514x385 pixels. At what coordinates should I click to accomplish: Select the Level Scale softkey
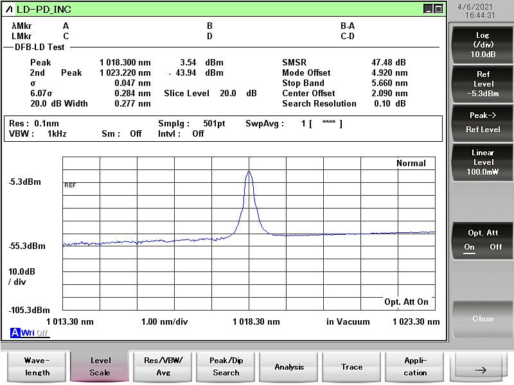100,366
